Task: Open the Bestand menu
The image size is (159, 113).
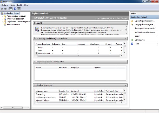Action: [x=5, y=5]
